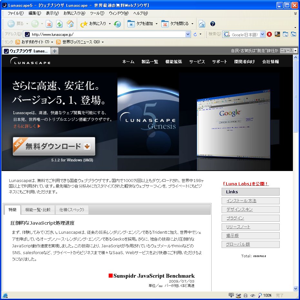This screenshot has width=300, height=300.
Task: Click the page scrollbar down arrow
Action: click(x=295, y=288)
